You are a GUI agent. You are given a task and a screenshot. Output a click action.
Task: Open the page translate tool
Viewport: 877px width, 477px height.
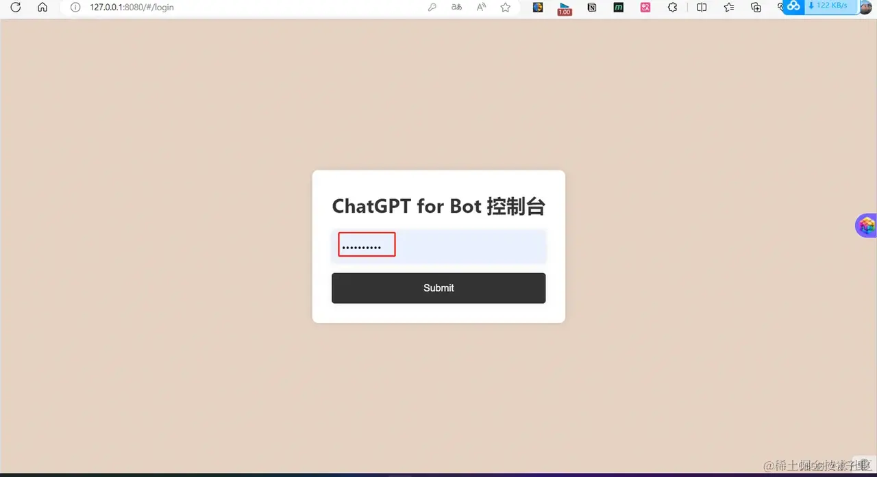(x=456, y=8)
